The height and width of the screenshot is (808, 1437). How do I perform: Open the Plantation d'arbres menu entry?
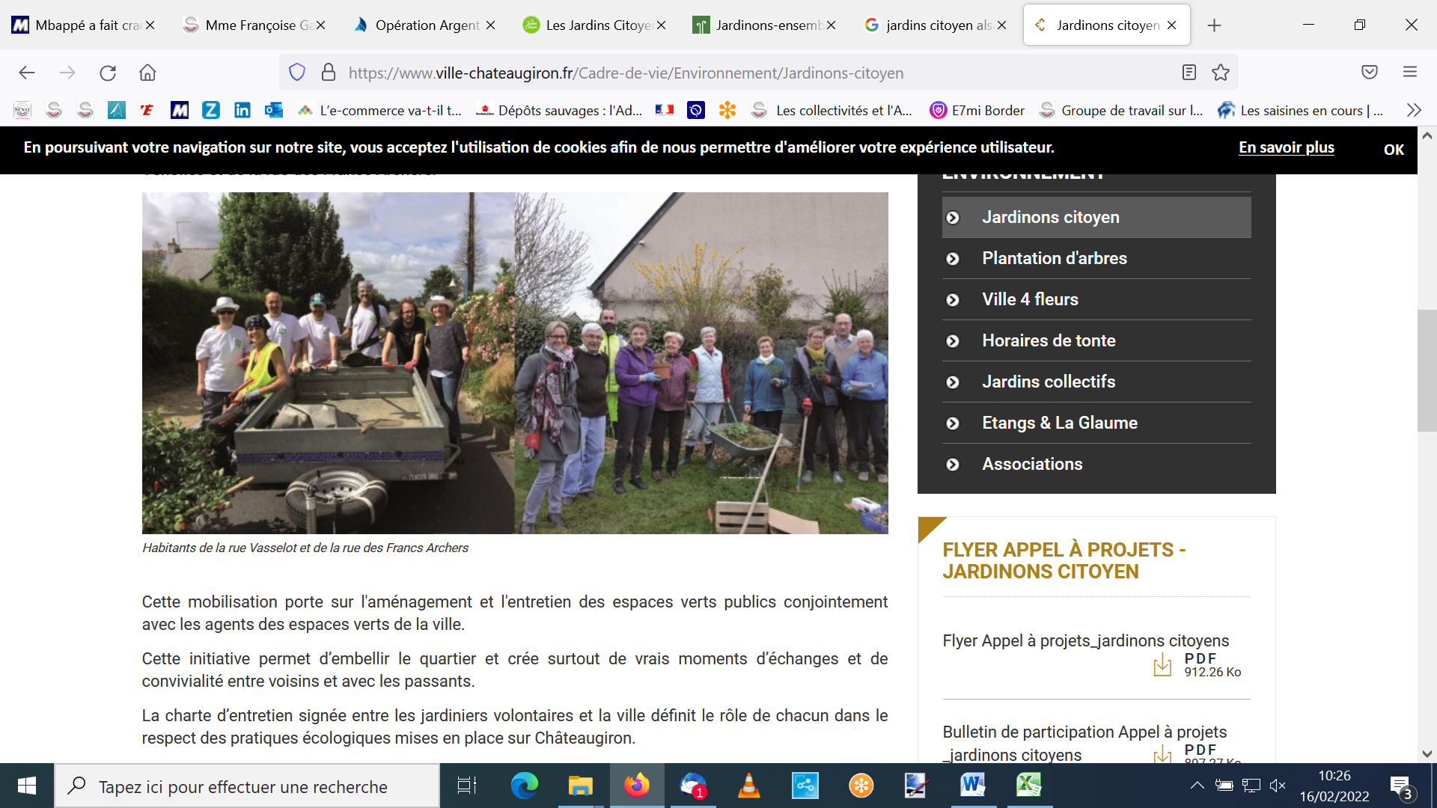1054,258
